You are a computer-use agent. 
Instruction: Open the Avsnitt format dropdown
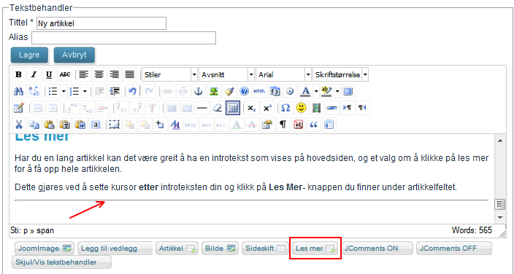[x=227, y=74]
